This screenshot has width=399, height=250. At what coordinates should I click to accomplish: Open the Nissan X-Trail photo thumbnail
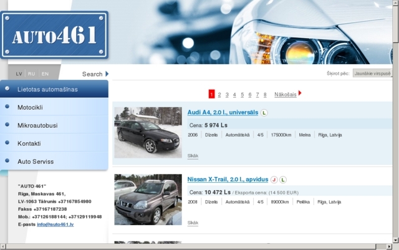148,200
